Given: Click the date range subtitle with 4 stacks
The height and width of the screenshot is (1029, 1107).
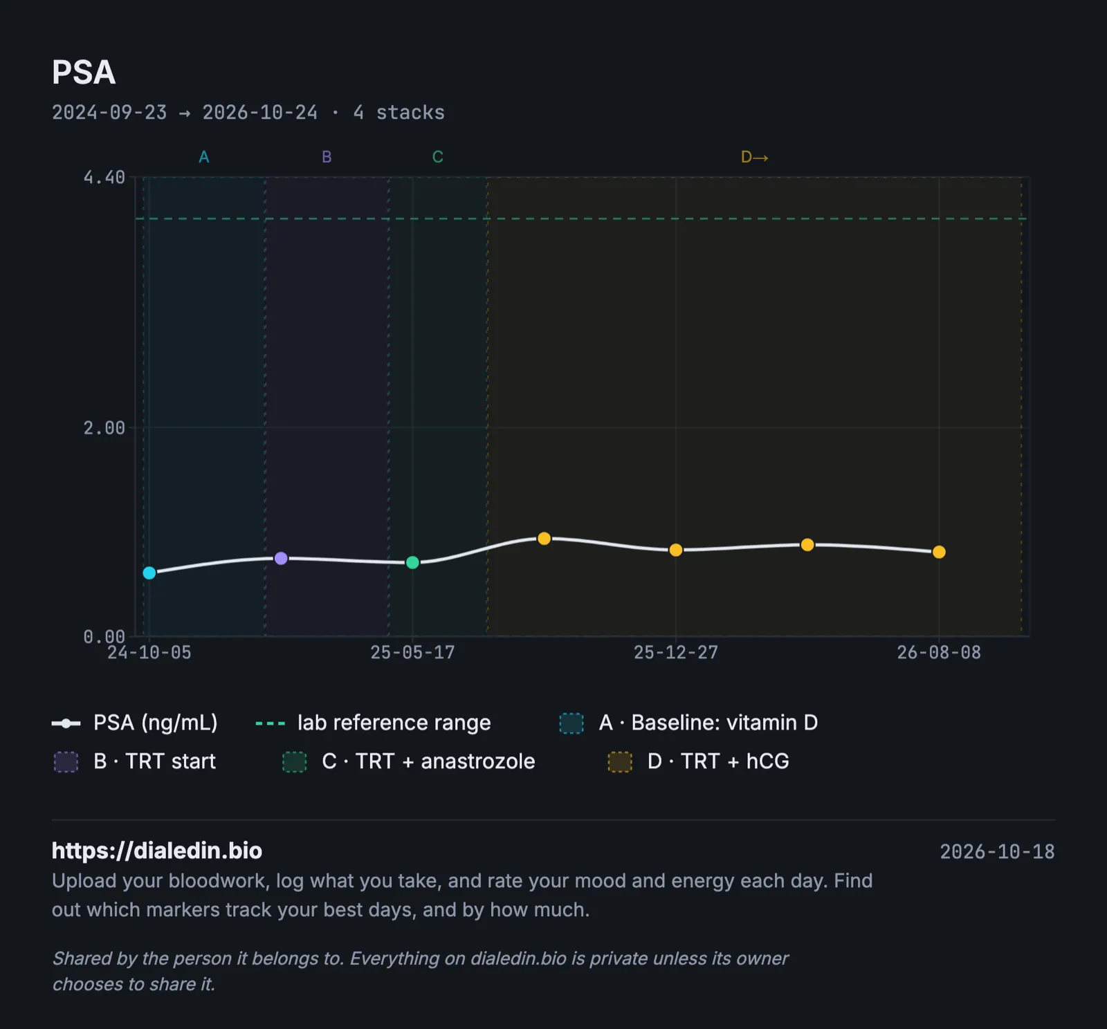Looking at the screenshot, I should (248, 113).
